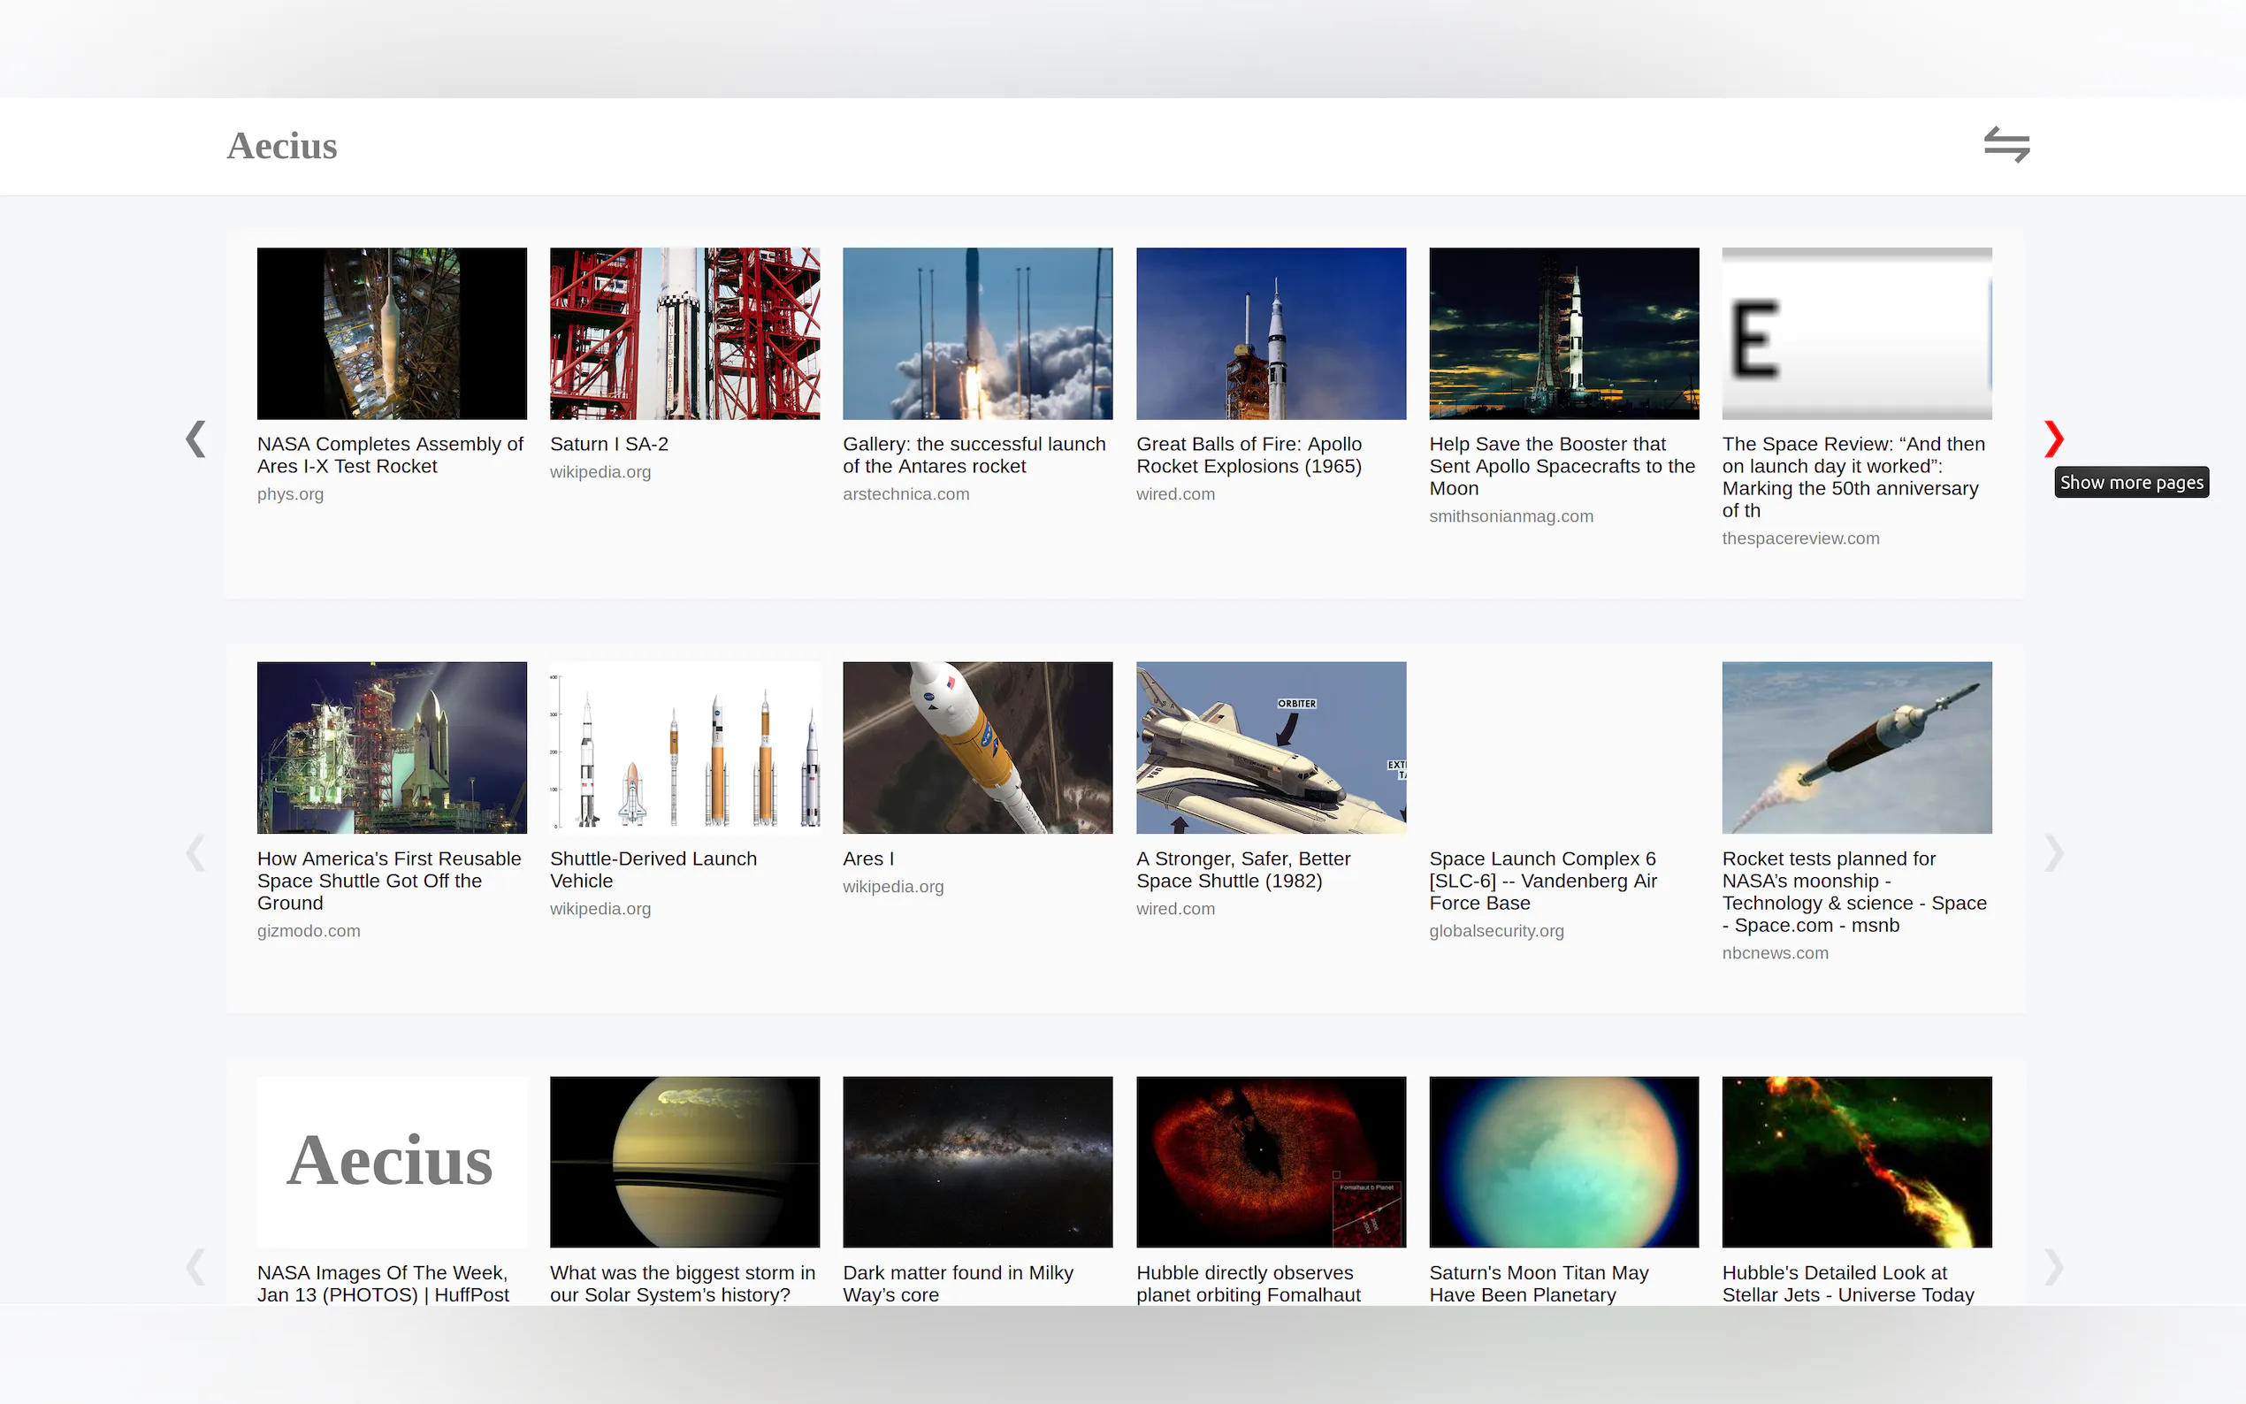Open 'Gallery: the successful launch of Antares' title
Screen dimensions: 2246x1404
974,455
